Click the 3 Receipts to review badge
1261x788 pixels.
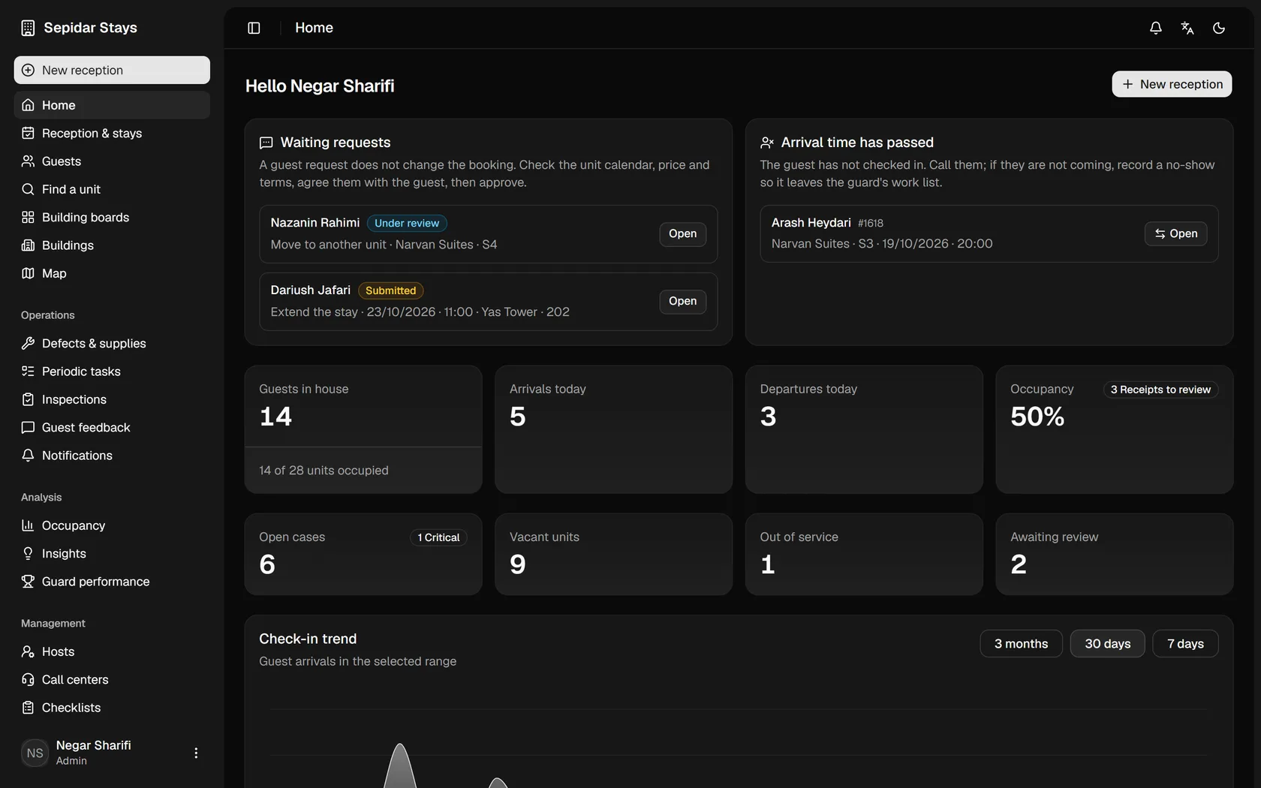tap(1160, 389)
